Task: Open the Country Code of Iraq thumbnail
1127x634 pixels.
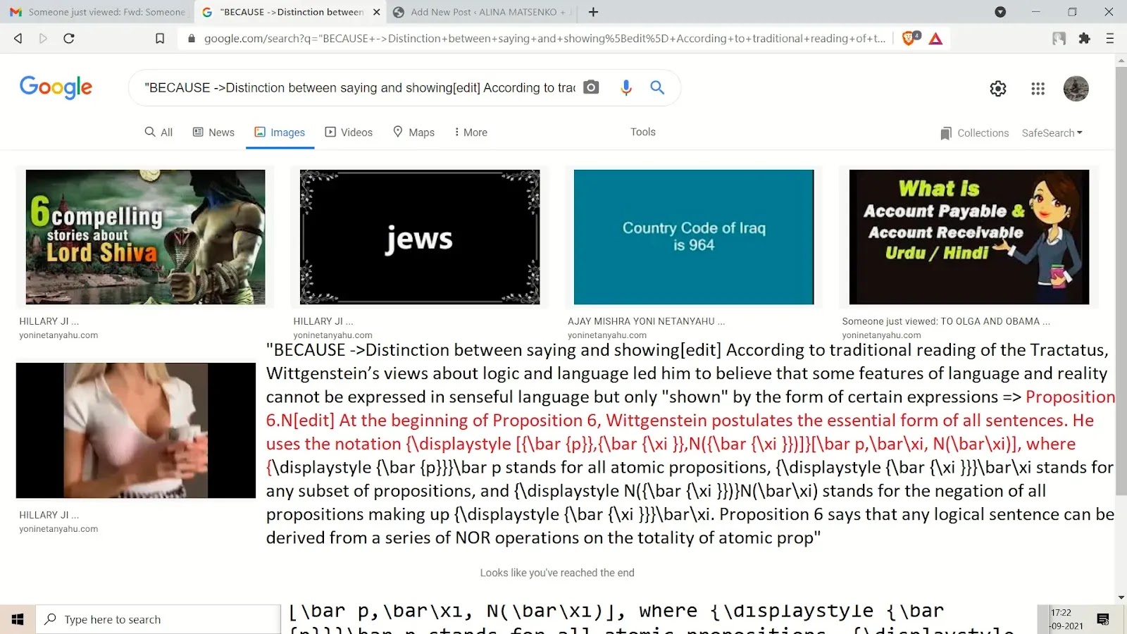Action: (x=693, y=237)
